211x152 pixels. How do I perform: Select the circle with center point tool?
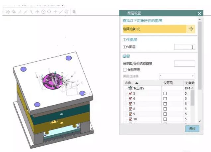point(43,12)
